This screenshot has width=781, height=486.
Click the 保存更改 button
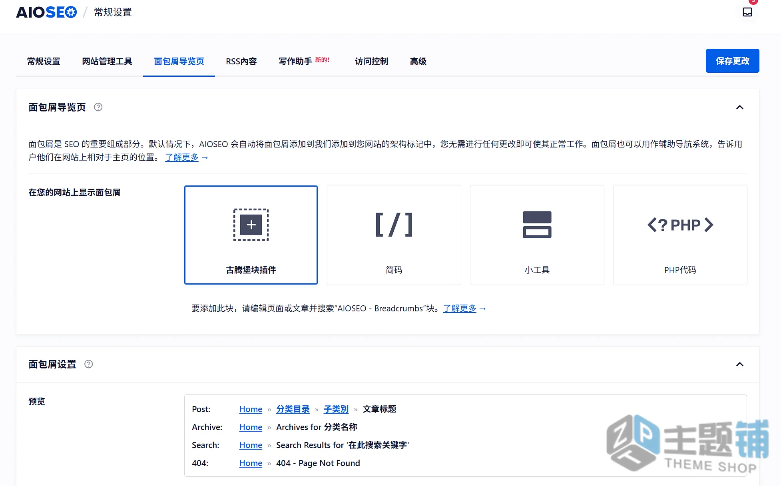coord(732,61)
